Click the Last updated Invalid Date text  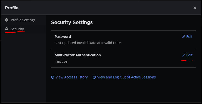(87, 43)
